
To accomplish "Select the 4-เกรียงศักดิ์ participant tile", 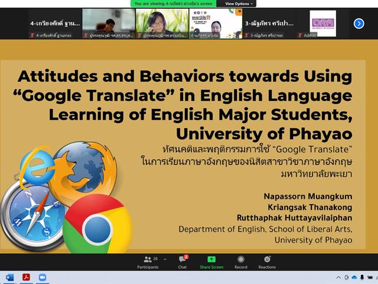I will click(55, 24).
